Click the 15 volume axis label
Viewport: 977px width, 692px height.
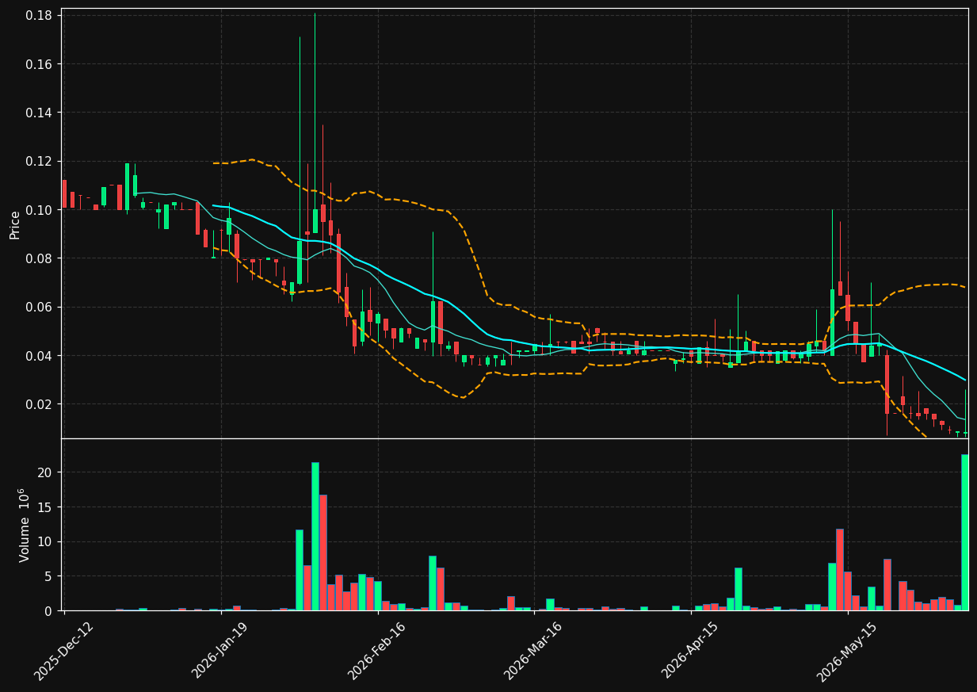tap(46, 507)
